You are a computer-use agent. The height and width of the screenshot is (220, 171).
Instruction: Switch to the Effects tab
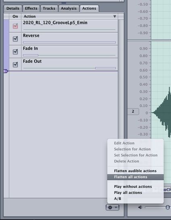pyautogui.click(x=31, y=8)
